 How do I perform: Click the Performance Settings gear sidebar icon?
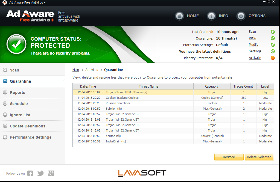point(5,137)
